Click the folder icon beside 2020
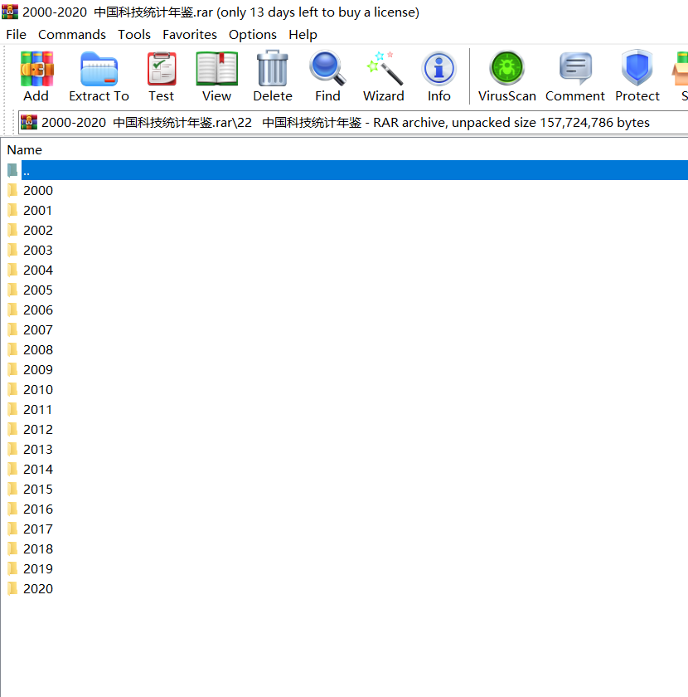The width and height of the screenshot is (688, 697). coord(12,588)
